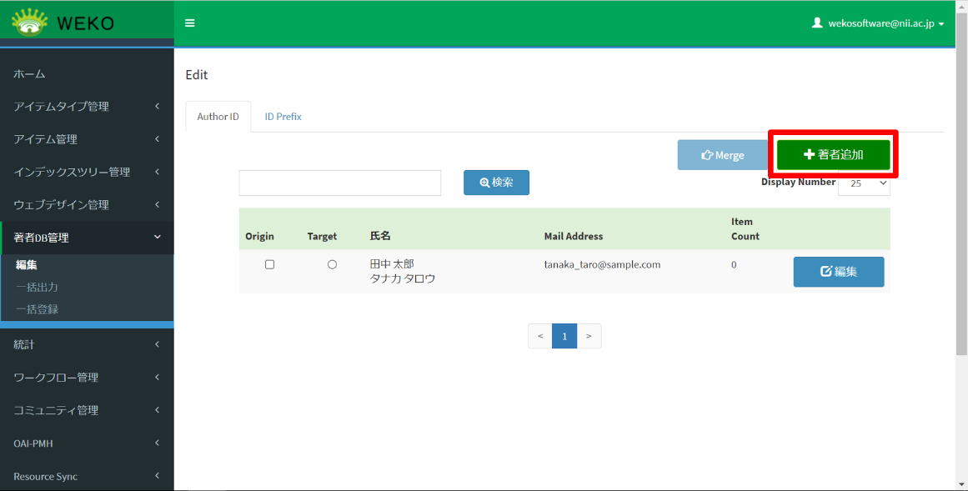Go to next page with the > arrow

point(589,336)
